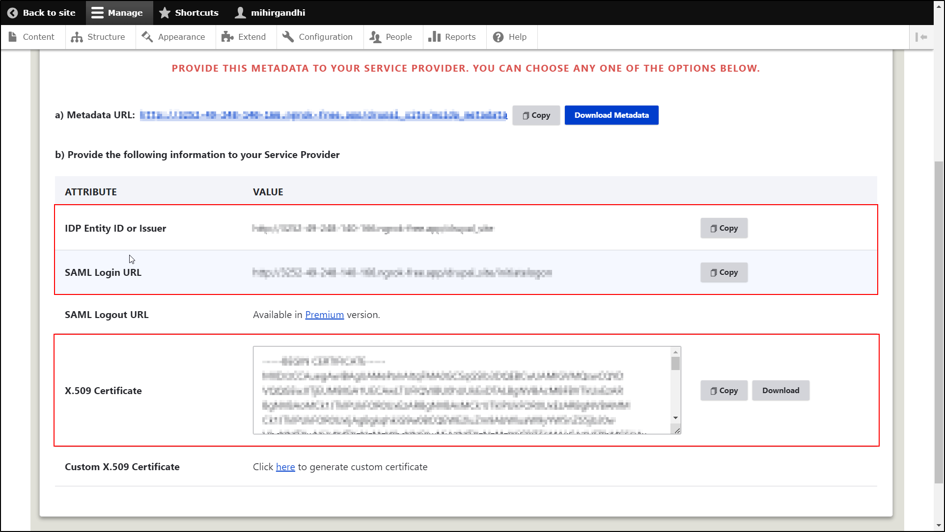Click the Content menu tab

[32, 37]
